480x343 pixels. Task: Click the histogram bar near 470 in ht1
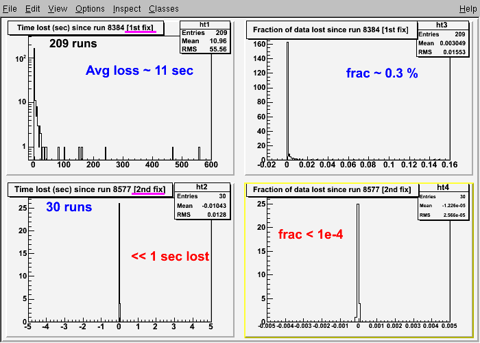click(x=173, y=154)
